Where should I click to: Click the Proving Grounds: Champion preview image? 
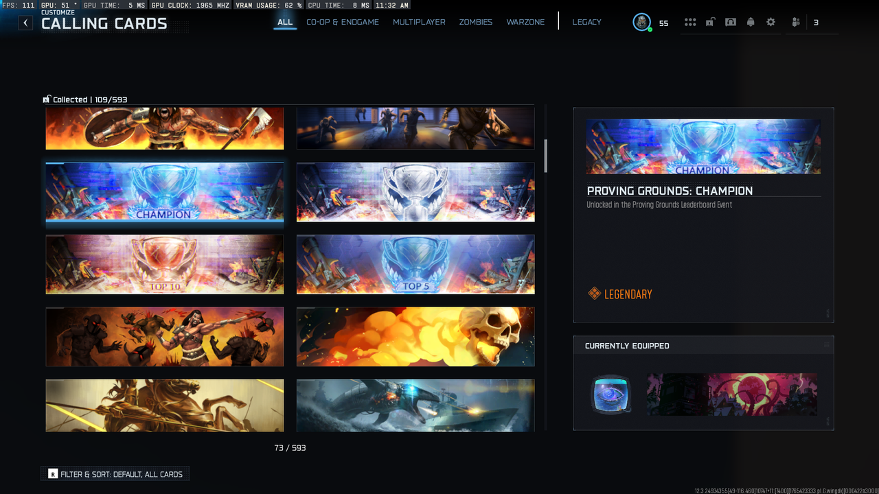(x=703, y=146)
